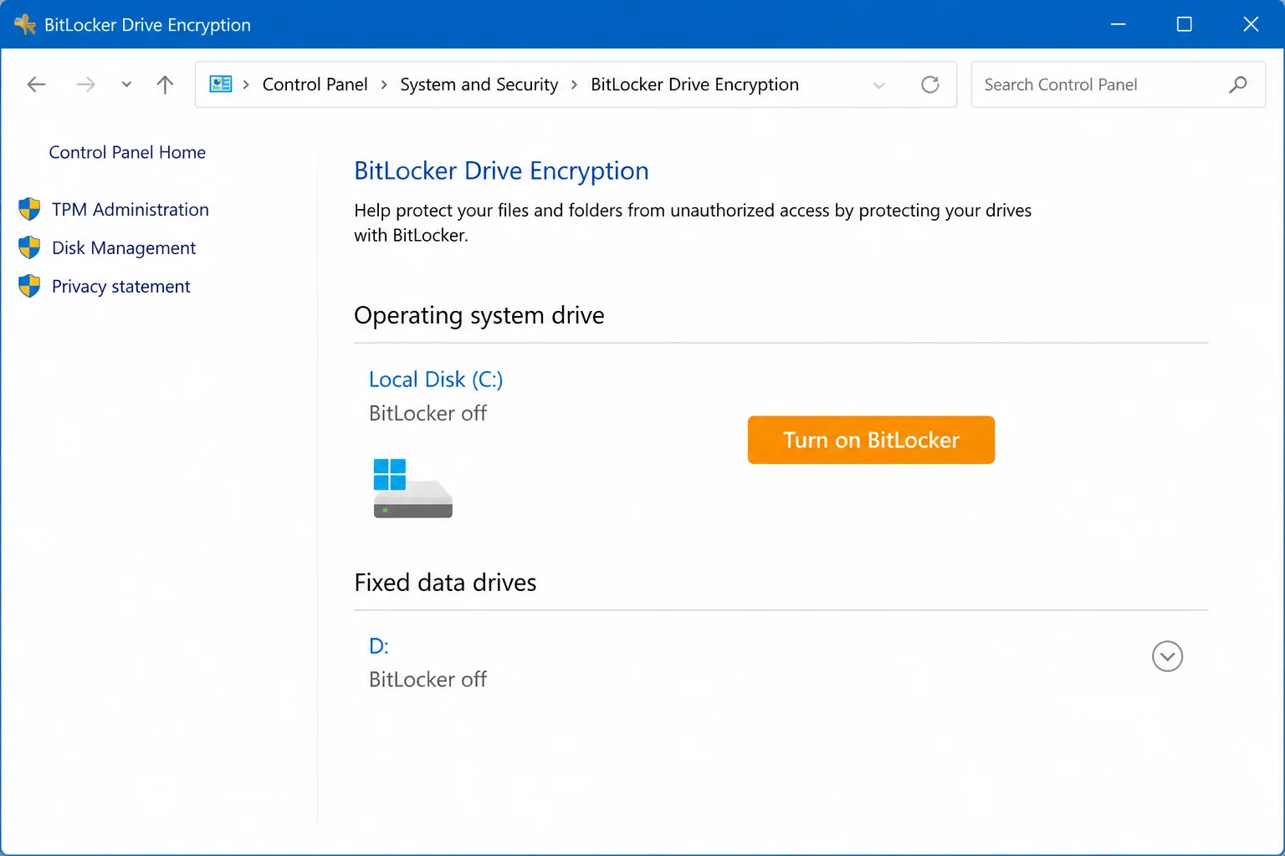Open the recent locations dropdown arrow
Screen dimensions: 1285x856
point(126,84)
